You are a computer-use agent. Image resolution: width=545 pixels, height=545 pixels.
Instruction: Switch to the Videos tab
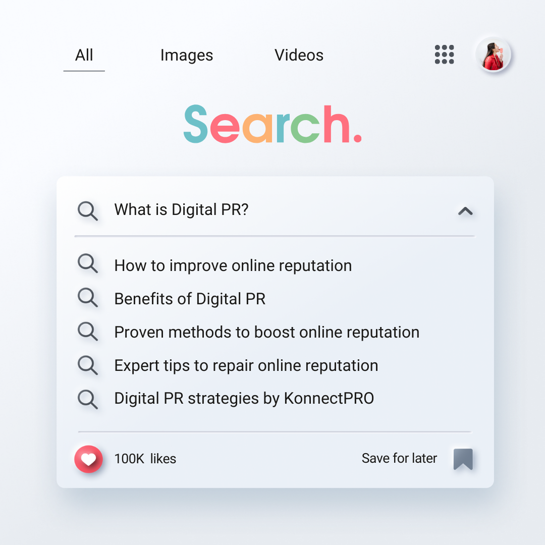pyautogui.click(x=299, y=55)
